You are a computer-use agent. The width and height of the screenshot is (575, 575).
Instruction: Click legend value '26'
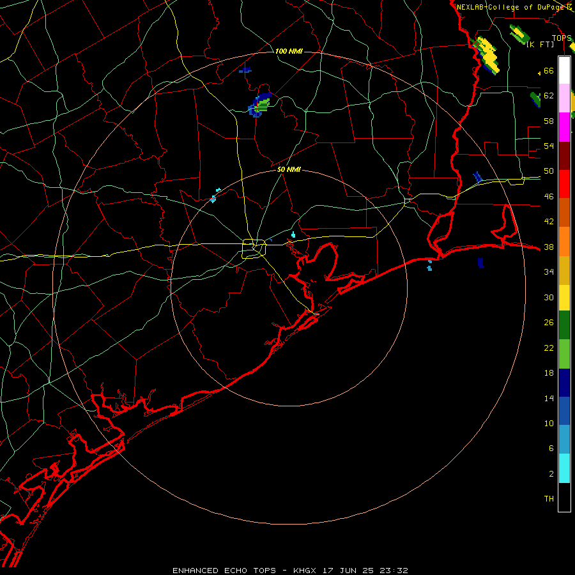tap(549, 323)
